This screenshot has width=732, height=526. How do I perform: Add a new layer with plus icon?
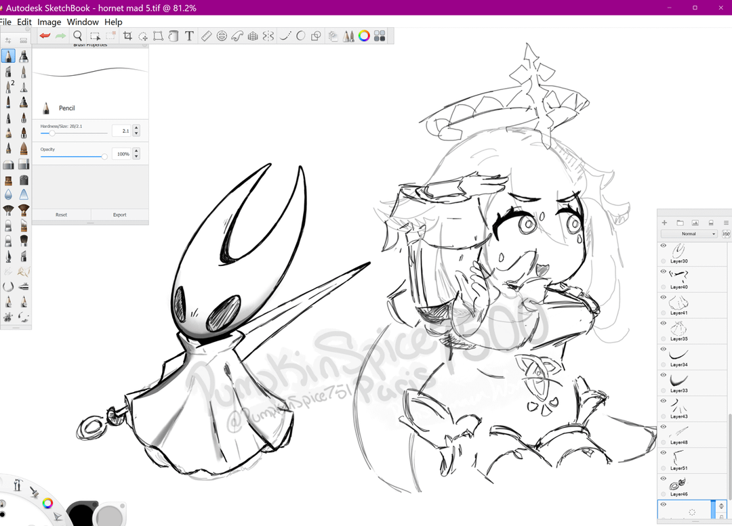tap(664, 223)
